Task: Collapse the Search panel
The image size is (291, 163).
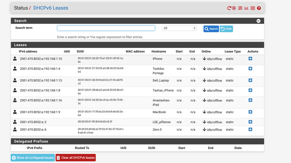Action: coord(258,21)
